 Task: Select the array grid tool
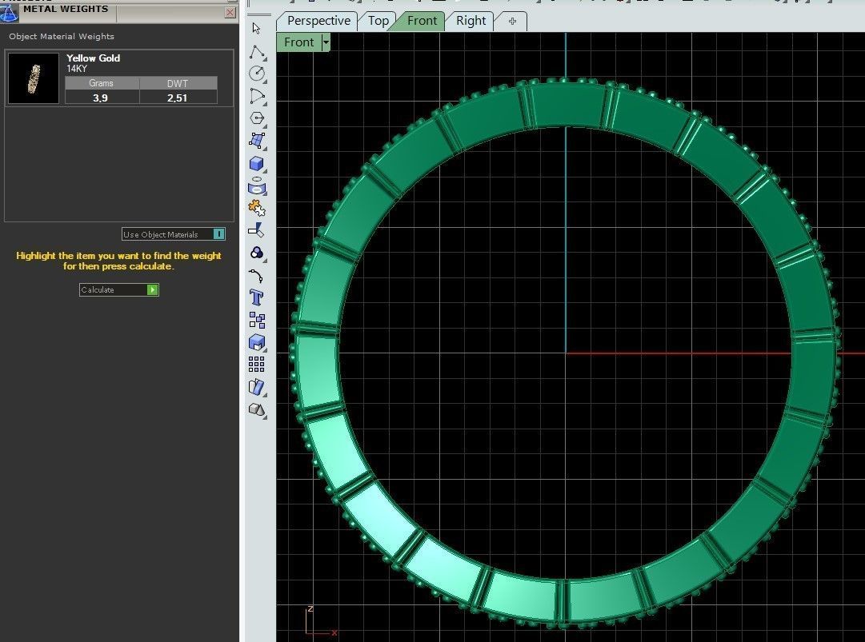(257, 365)
